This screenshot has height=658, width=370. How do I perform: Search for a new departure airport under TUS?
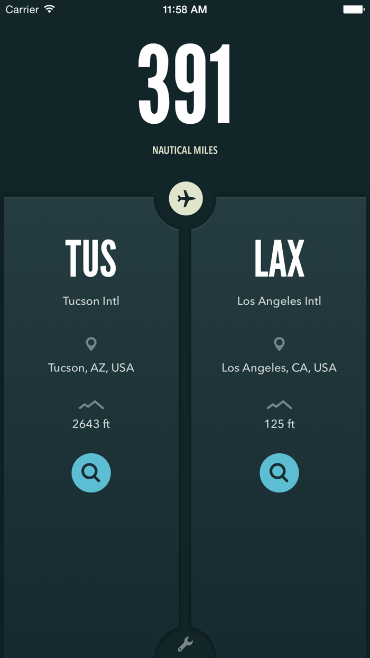pyautogui.click(x=91, y=473)
